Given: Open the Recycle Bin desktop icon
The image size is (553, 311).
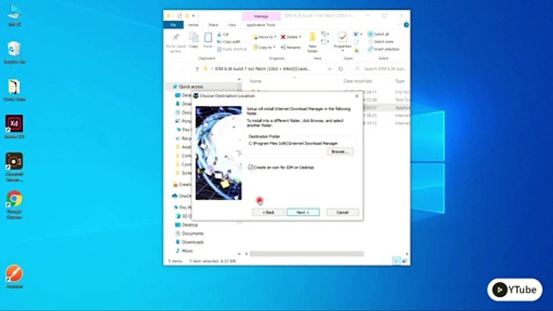Looking at the screenshot, I should point(14,52).
